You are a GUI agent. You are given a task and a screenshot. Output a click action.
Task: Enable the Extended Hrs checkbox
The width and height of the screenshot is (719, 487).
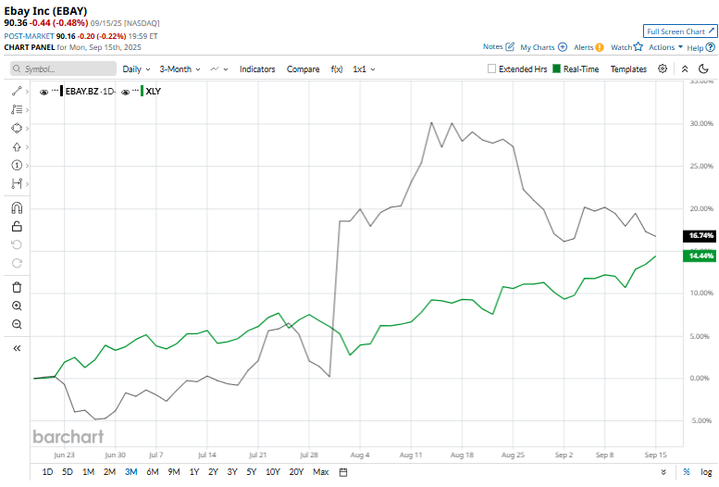491,69
